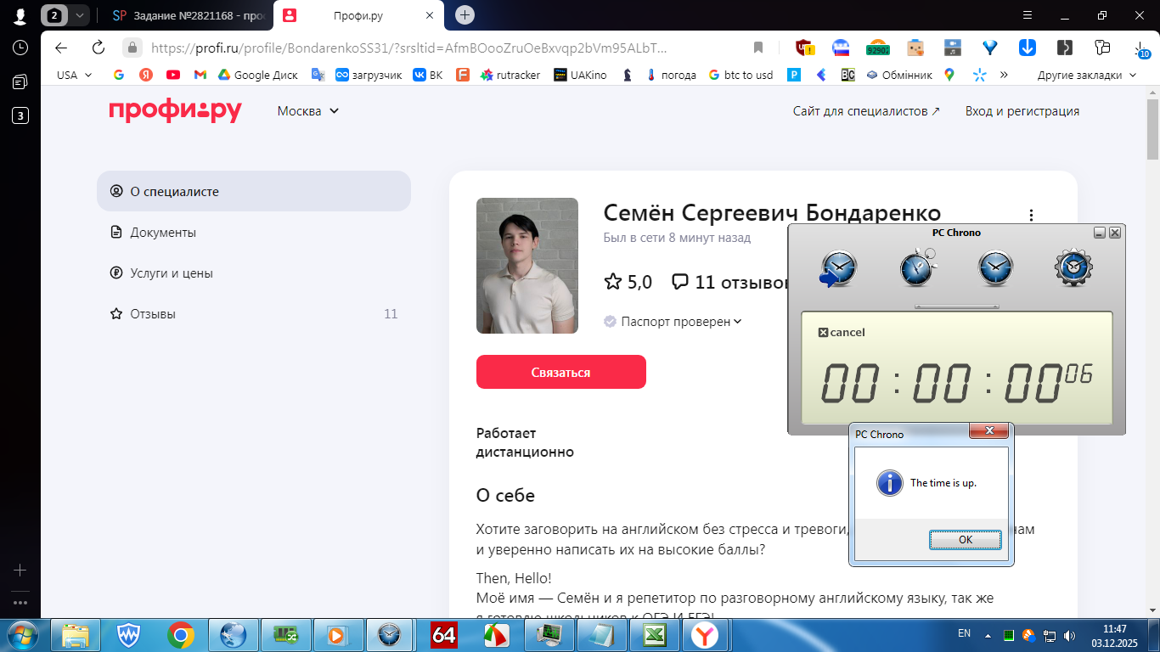Open the погода bookmark
The width and height of the screenshot is (1160, 652).
(671, 75)
